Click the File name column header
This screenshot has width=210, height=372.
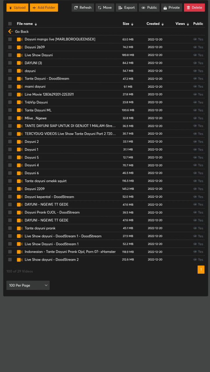pyautogui.click(x=25, y=24)
